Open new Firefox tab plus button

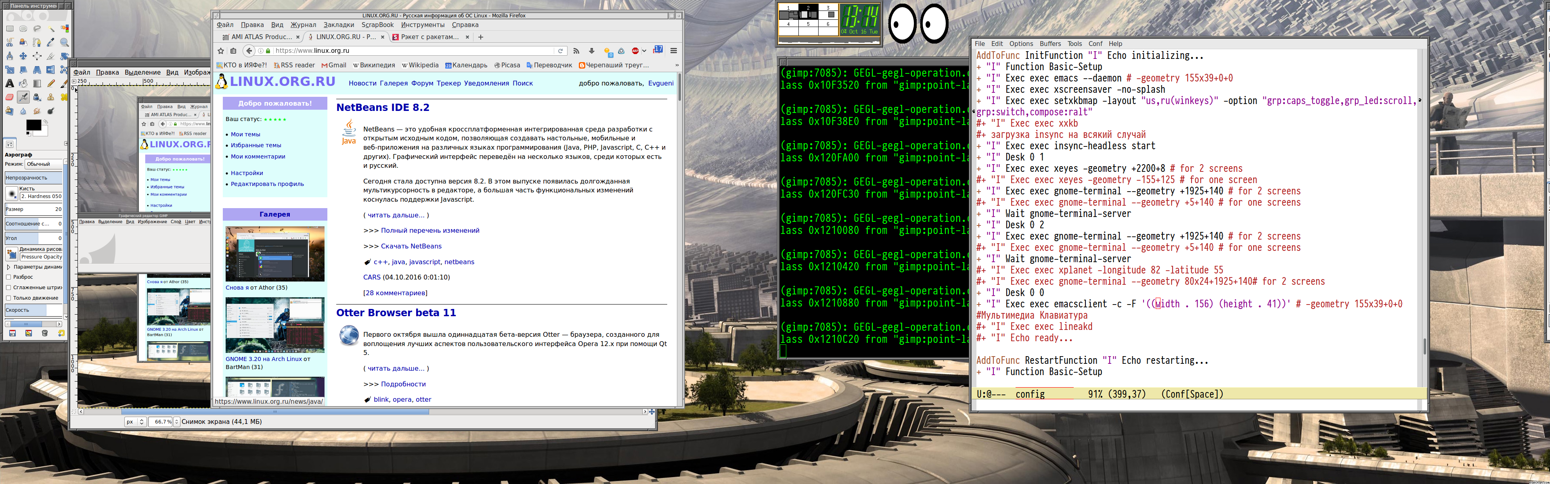[x=480, y=37]
